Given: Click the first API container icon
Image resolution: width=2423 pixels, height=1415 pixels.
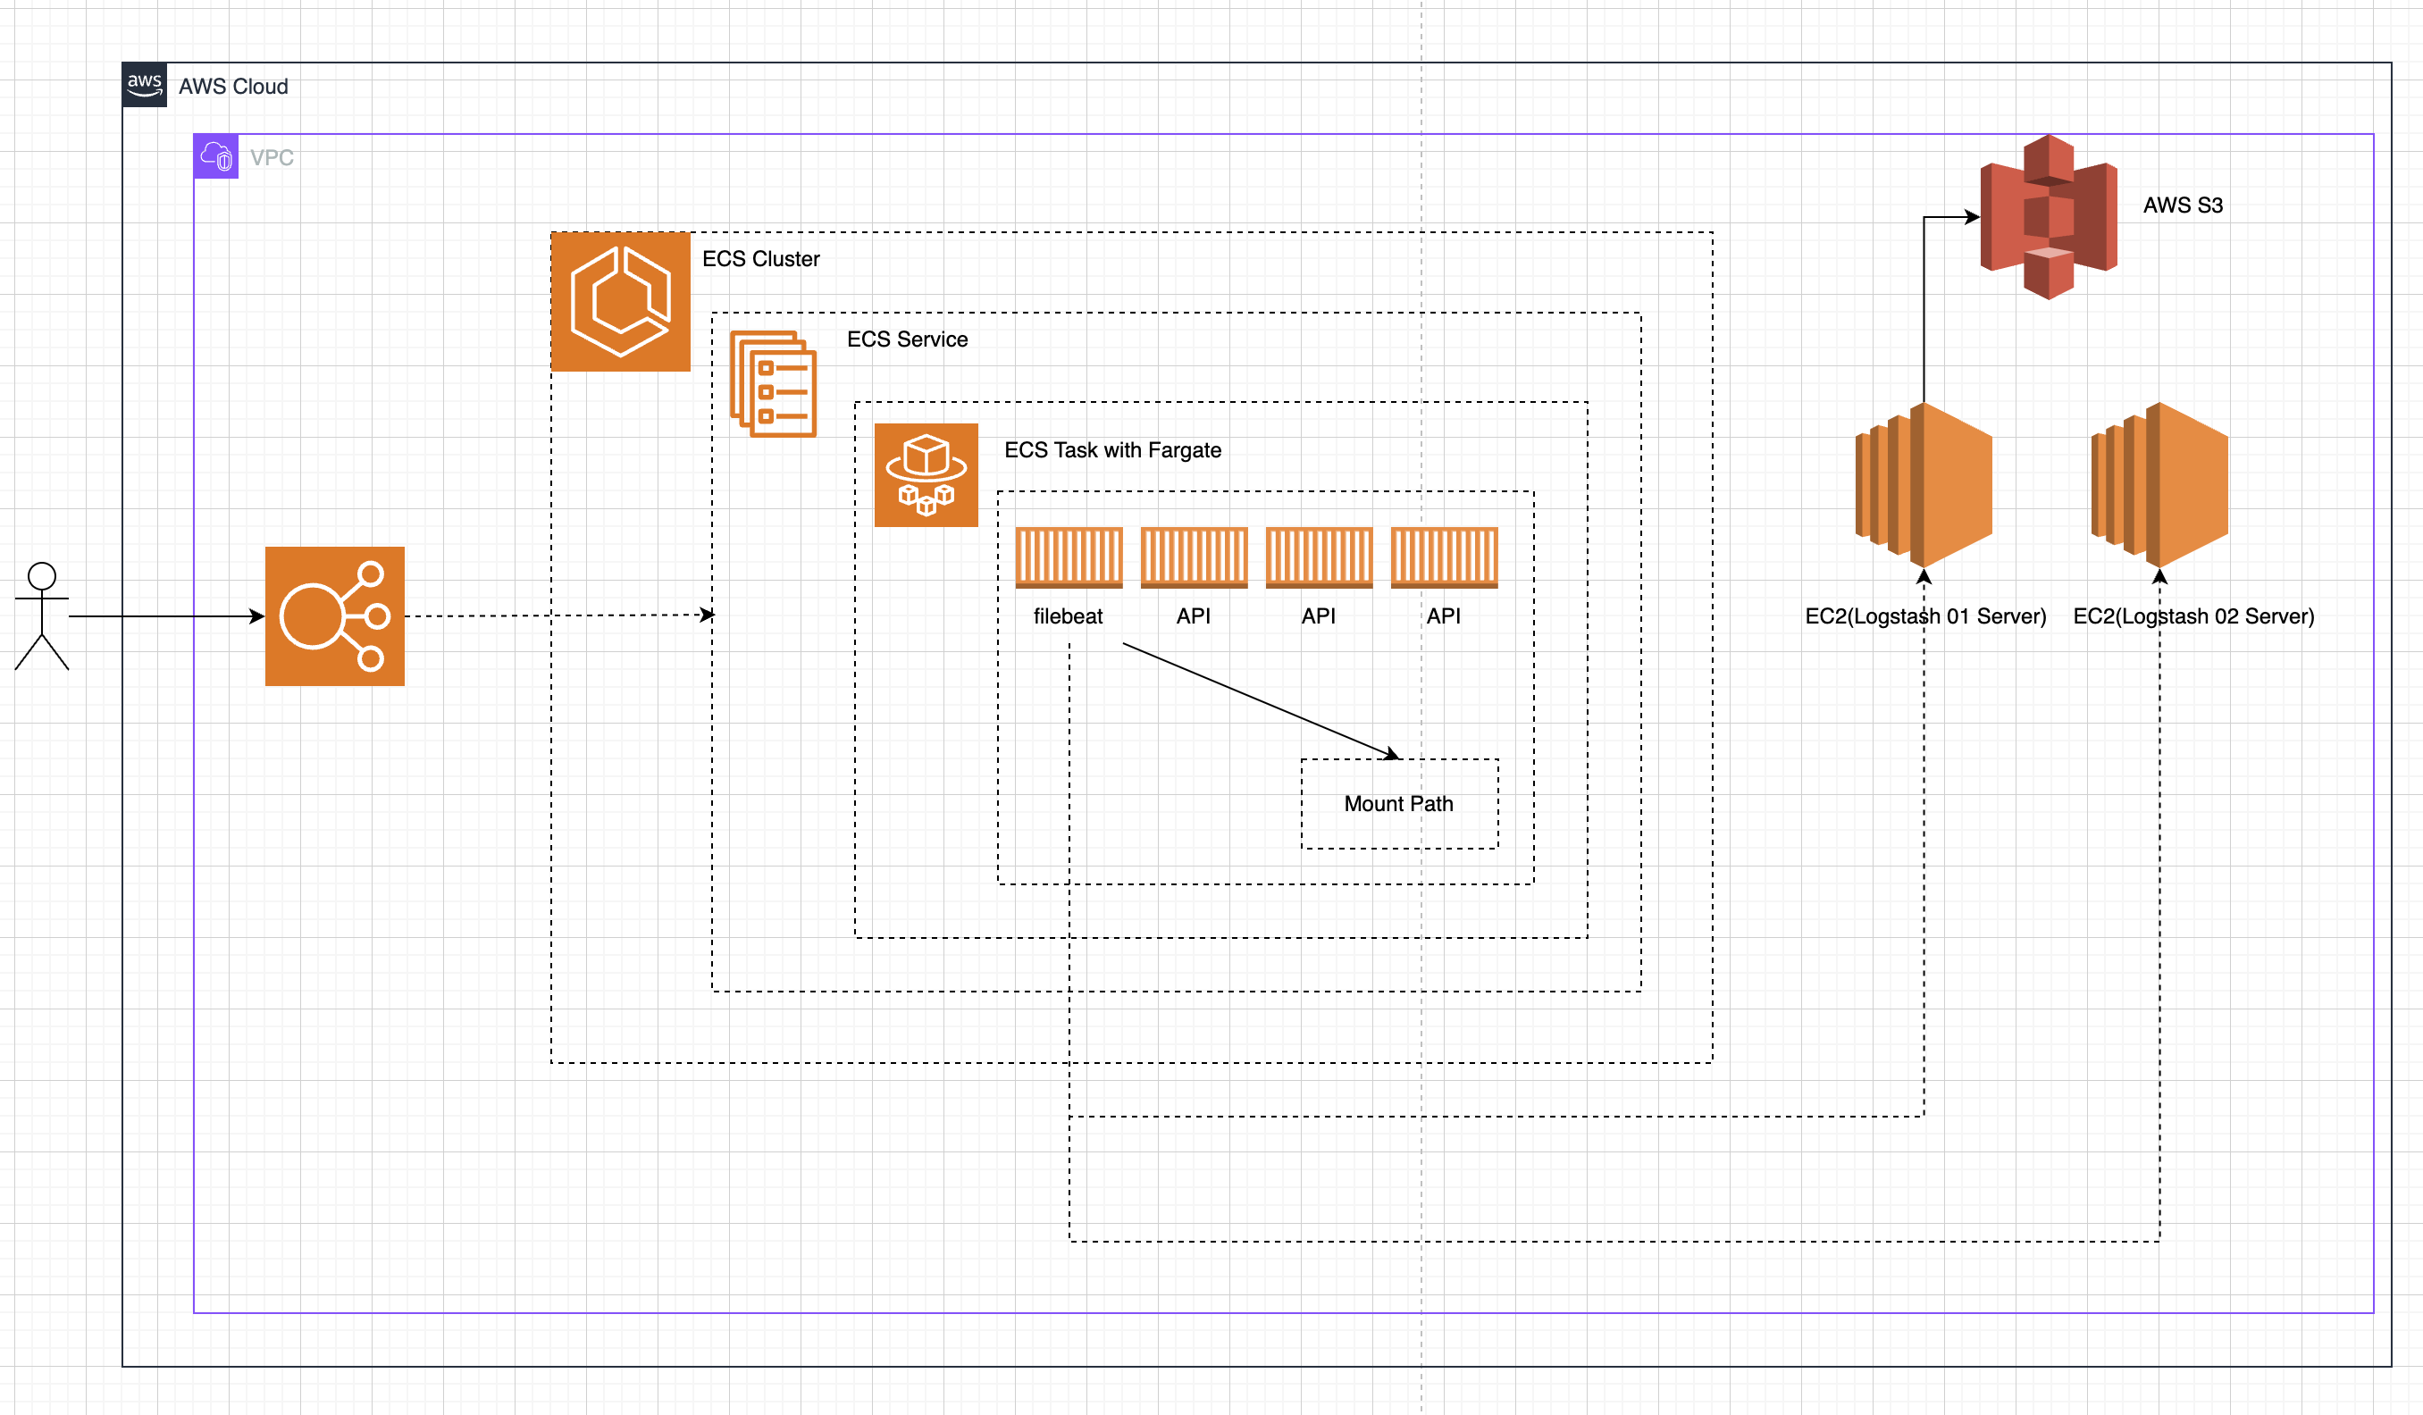Looking at the screenshot, I should [1194, 557].
